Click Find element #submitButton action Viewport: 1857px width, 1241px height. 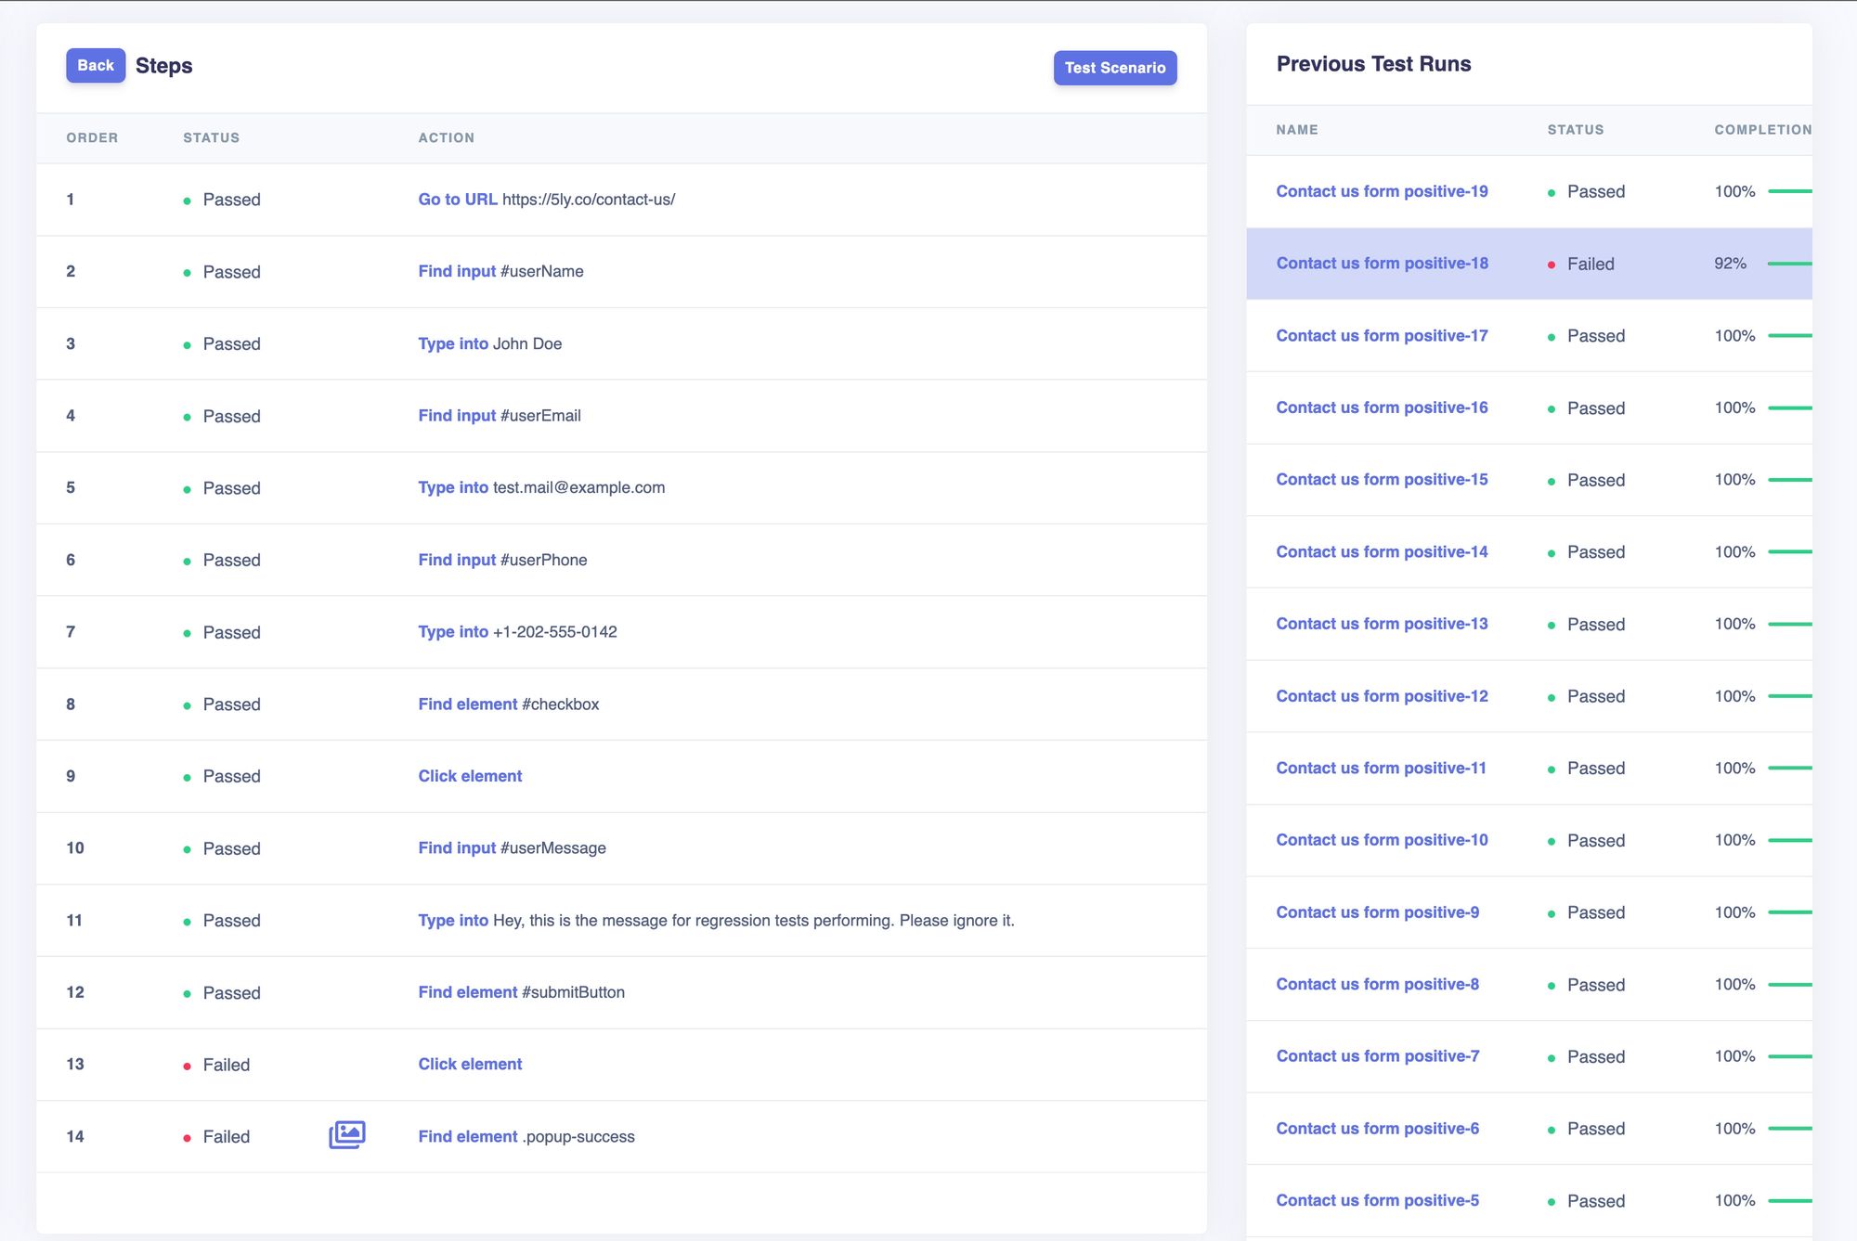coord(521,992)
